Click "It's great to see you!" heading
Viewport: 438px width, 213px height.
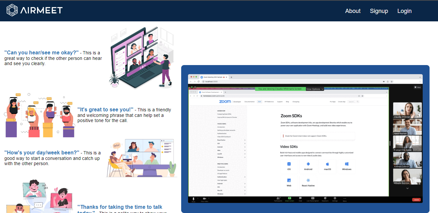pos(106,109)
